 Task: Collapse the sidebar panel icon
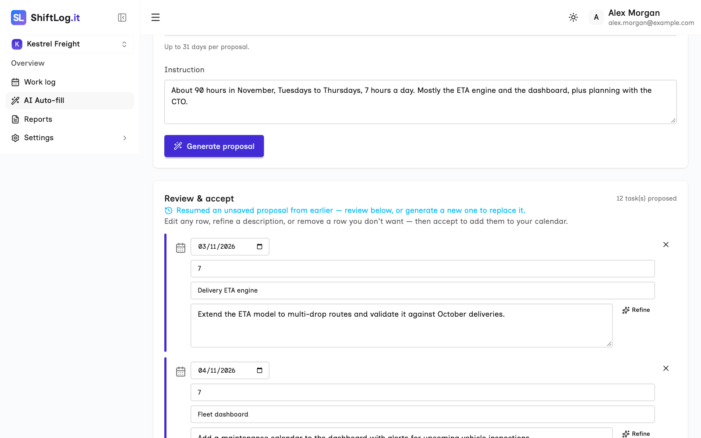click(122, 18)
